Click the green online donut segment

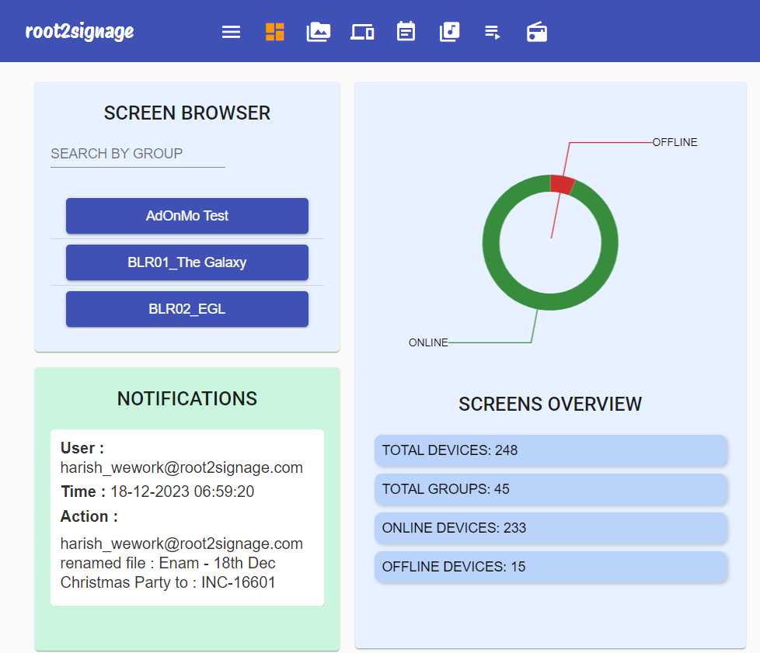pos(491,243)
